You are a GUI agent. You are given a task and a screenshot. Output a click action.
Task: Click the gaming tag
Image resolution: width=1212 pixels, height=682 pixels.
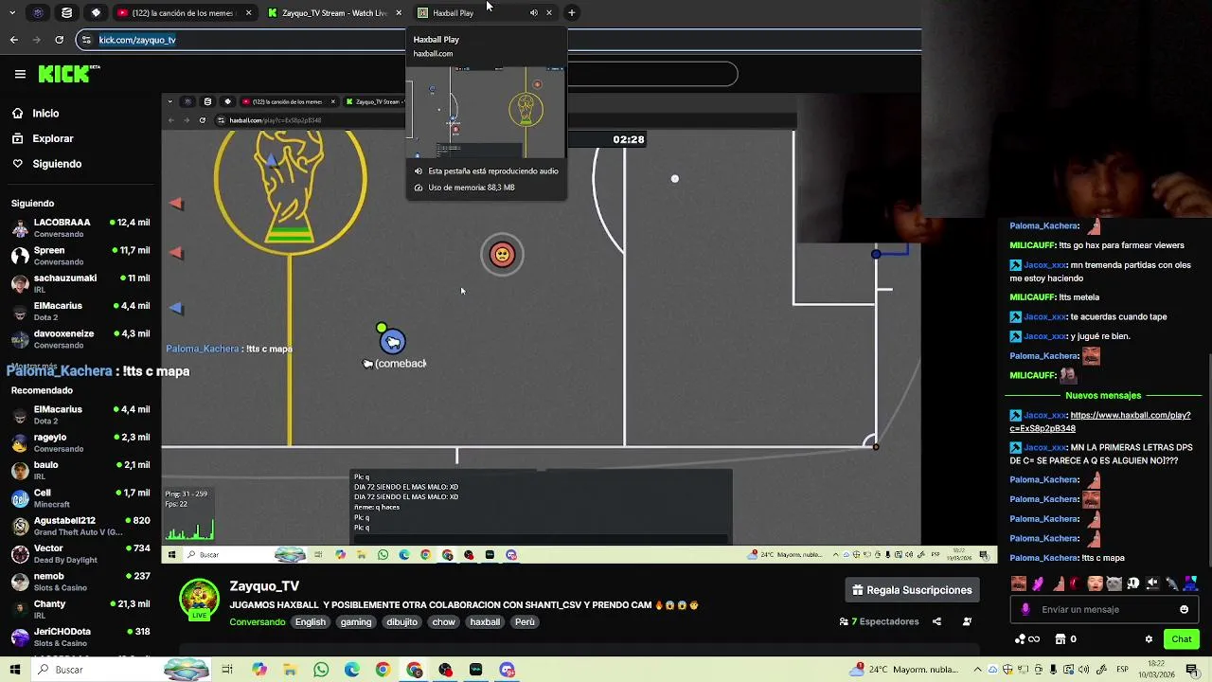(356, 622)
